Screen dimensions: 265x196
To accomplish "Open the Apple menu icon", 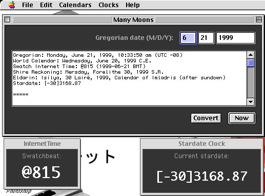I will click(12, 5).
